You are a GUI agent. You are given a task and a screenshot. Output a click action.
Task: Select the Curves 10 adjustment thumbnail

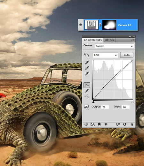tap(92, 25)
